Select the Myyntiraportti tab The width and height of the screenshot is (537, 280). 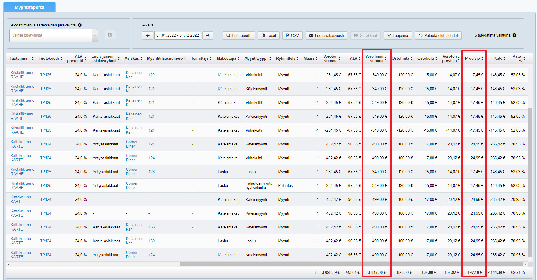click(29, 7)
